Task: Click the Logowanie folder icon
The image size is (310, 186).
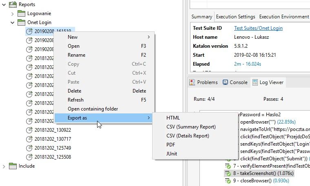Action: 21,13
